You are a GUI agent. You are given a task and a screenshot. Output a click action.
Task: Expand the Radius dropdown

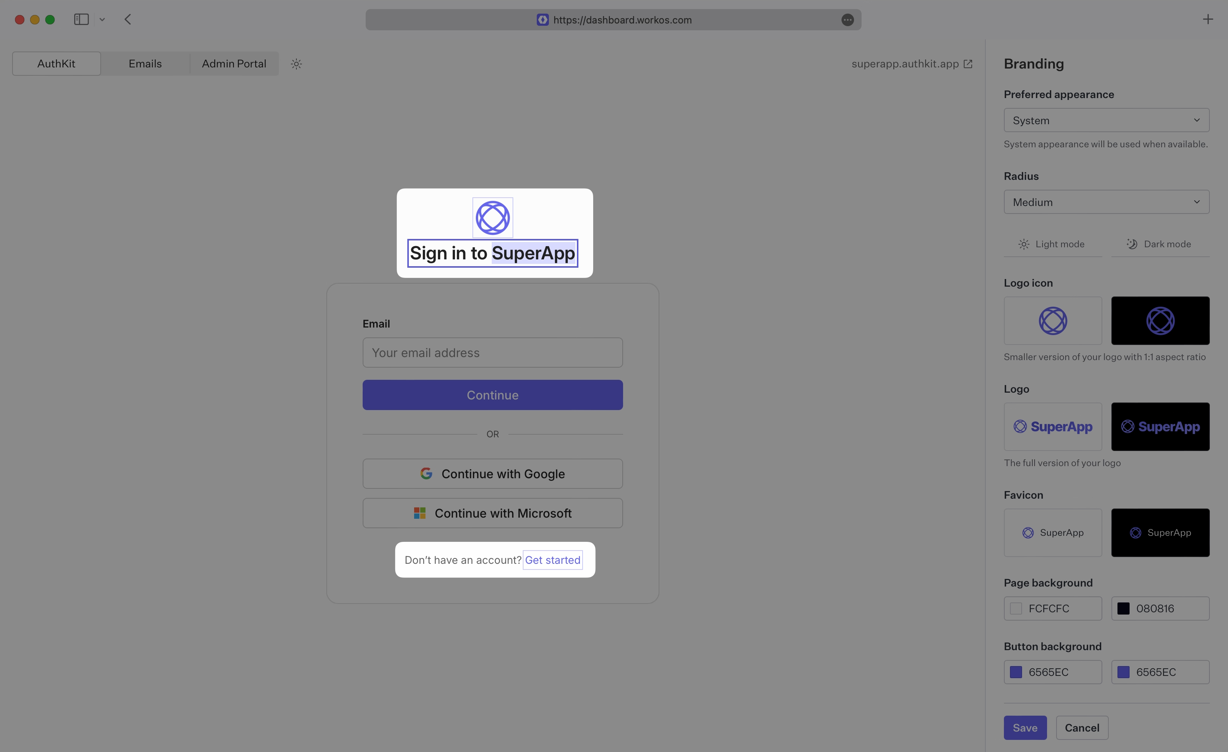1106,202
